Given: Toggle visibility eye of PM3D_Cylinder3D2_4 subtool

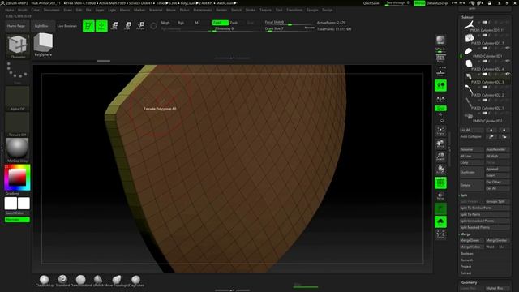Looking at the screenshot, I should point(508,62).
